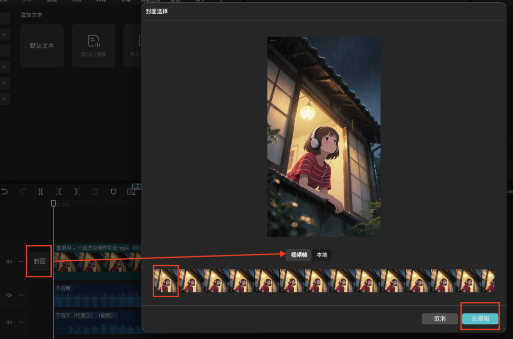The width and height of the screenshot is (513, 339).
Task: Switch to the 视频帧 tab
Action: [x=299, y=255]
